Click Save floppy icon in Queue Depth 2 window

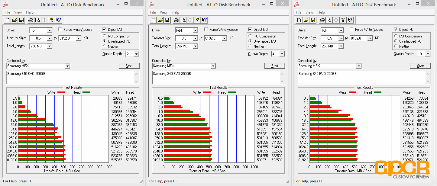click(x=21, y=20)
